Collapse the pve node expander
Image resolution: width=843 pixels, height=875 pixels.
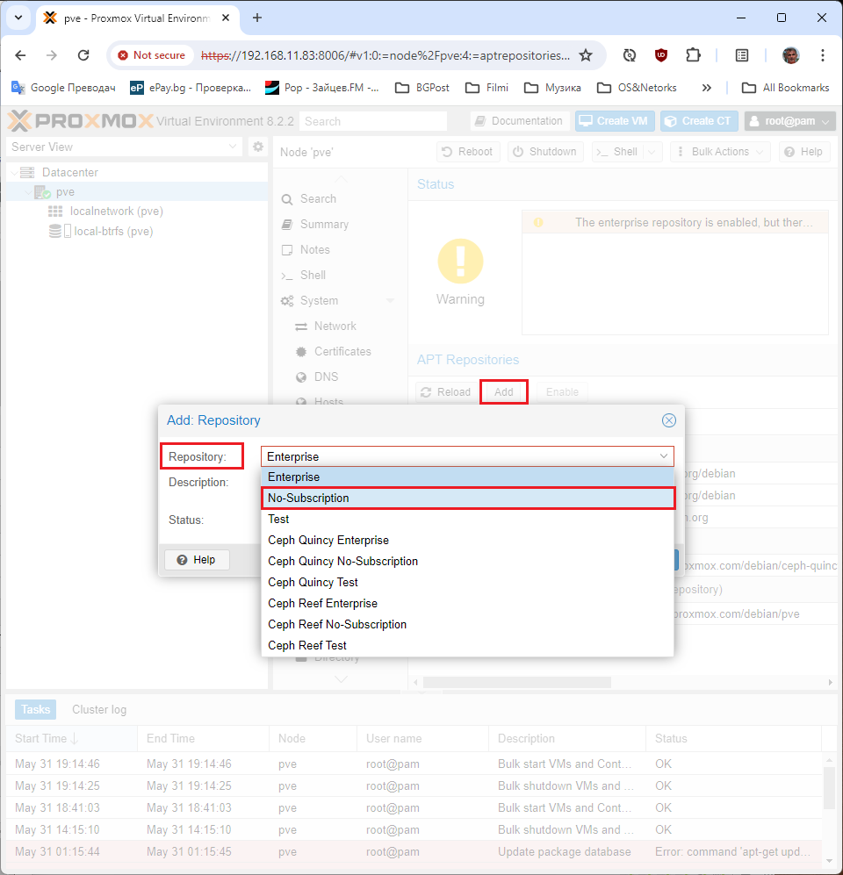coord(28,192)
